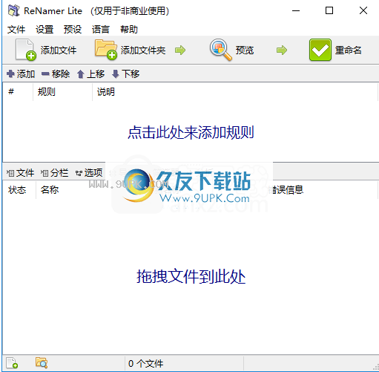Click the 拖拽文件到此处 file area text
The height and width of the screenshot is (372, 379).
click(x=191, y=276)
